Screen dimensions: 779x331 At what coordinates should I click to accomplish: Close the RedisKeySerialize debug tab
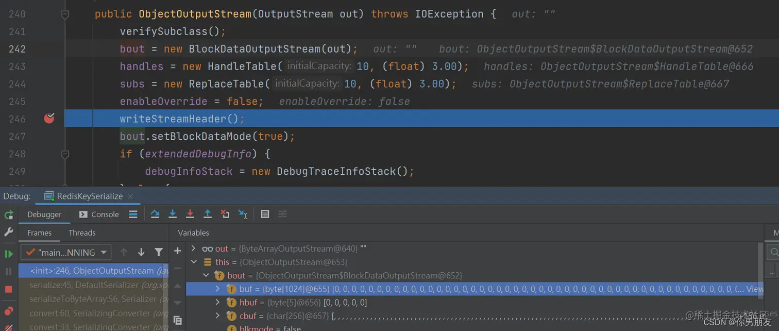tap(130, 196)
